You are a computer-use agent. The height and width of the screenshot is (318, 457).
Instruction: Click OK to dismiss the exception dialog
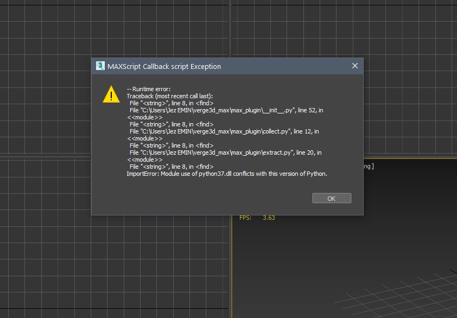click(332, 198)
